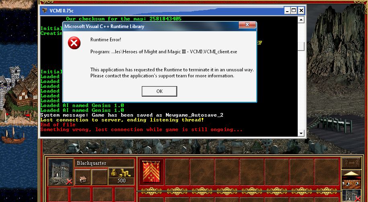The height and width of the screenshot is (202, 368).
Task: Click the console scrollbar down arrow
Action: tap(301, 133)
